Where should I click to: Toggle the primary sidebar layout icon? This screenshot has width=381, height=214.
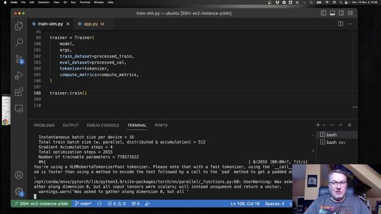pyautogui.click(x=323, y=13)
